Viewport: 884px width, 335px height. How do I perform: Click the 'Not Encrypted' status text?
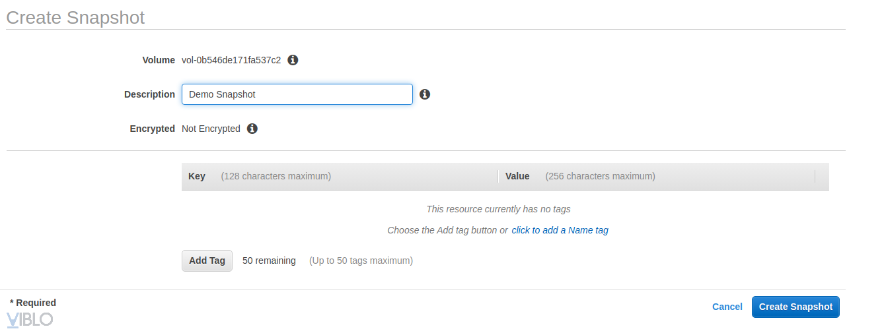[211, 129]
